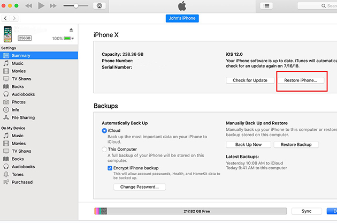Eject the iPhone with the eject icon

click(71, 29)
